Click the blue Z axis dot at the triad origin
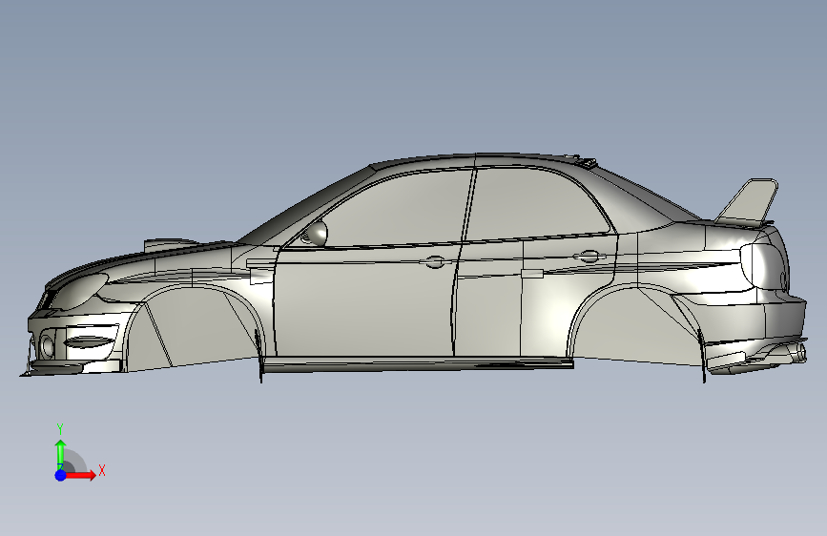This screenshot has height=536, width=827. [61, 475]
